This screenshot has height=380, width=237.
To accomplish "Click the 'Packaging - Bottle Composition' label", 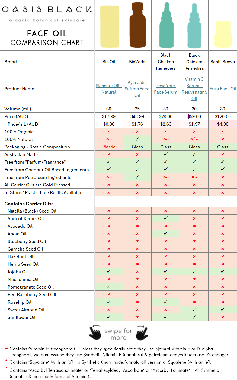I will click(x=37, y=147).
